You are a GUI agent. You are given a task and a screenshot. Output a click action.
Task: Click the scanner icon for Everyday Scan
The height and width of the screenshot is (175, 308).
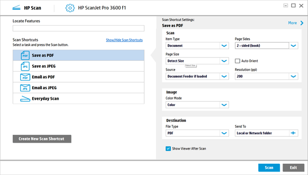coord(25,99)
